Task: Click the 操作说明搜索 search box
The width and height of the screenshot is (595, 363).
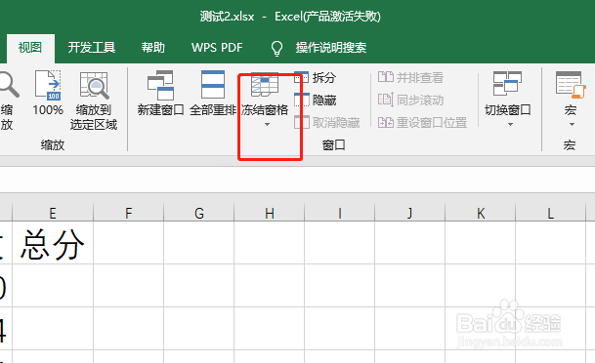Action: pyautogui.click(x=331, y=48)
